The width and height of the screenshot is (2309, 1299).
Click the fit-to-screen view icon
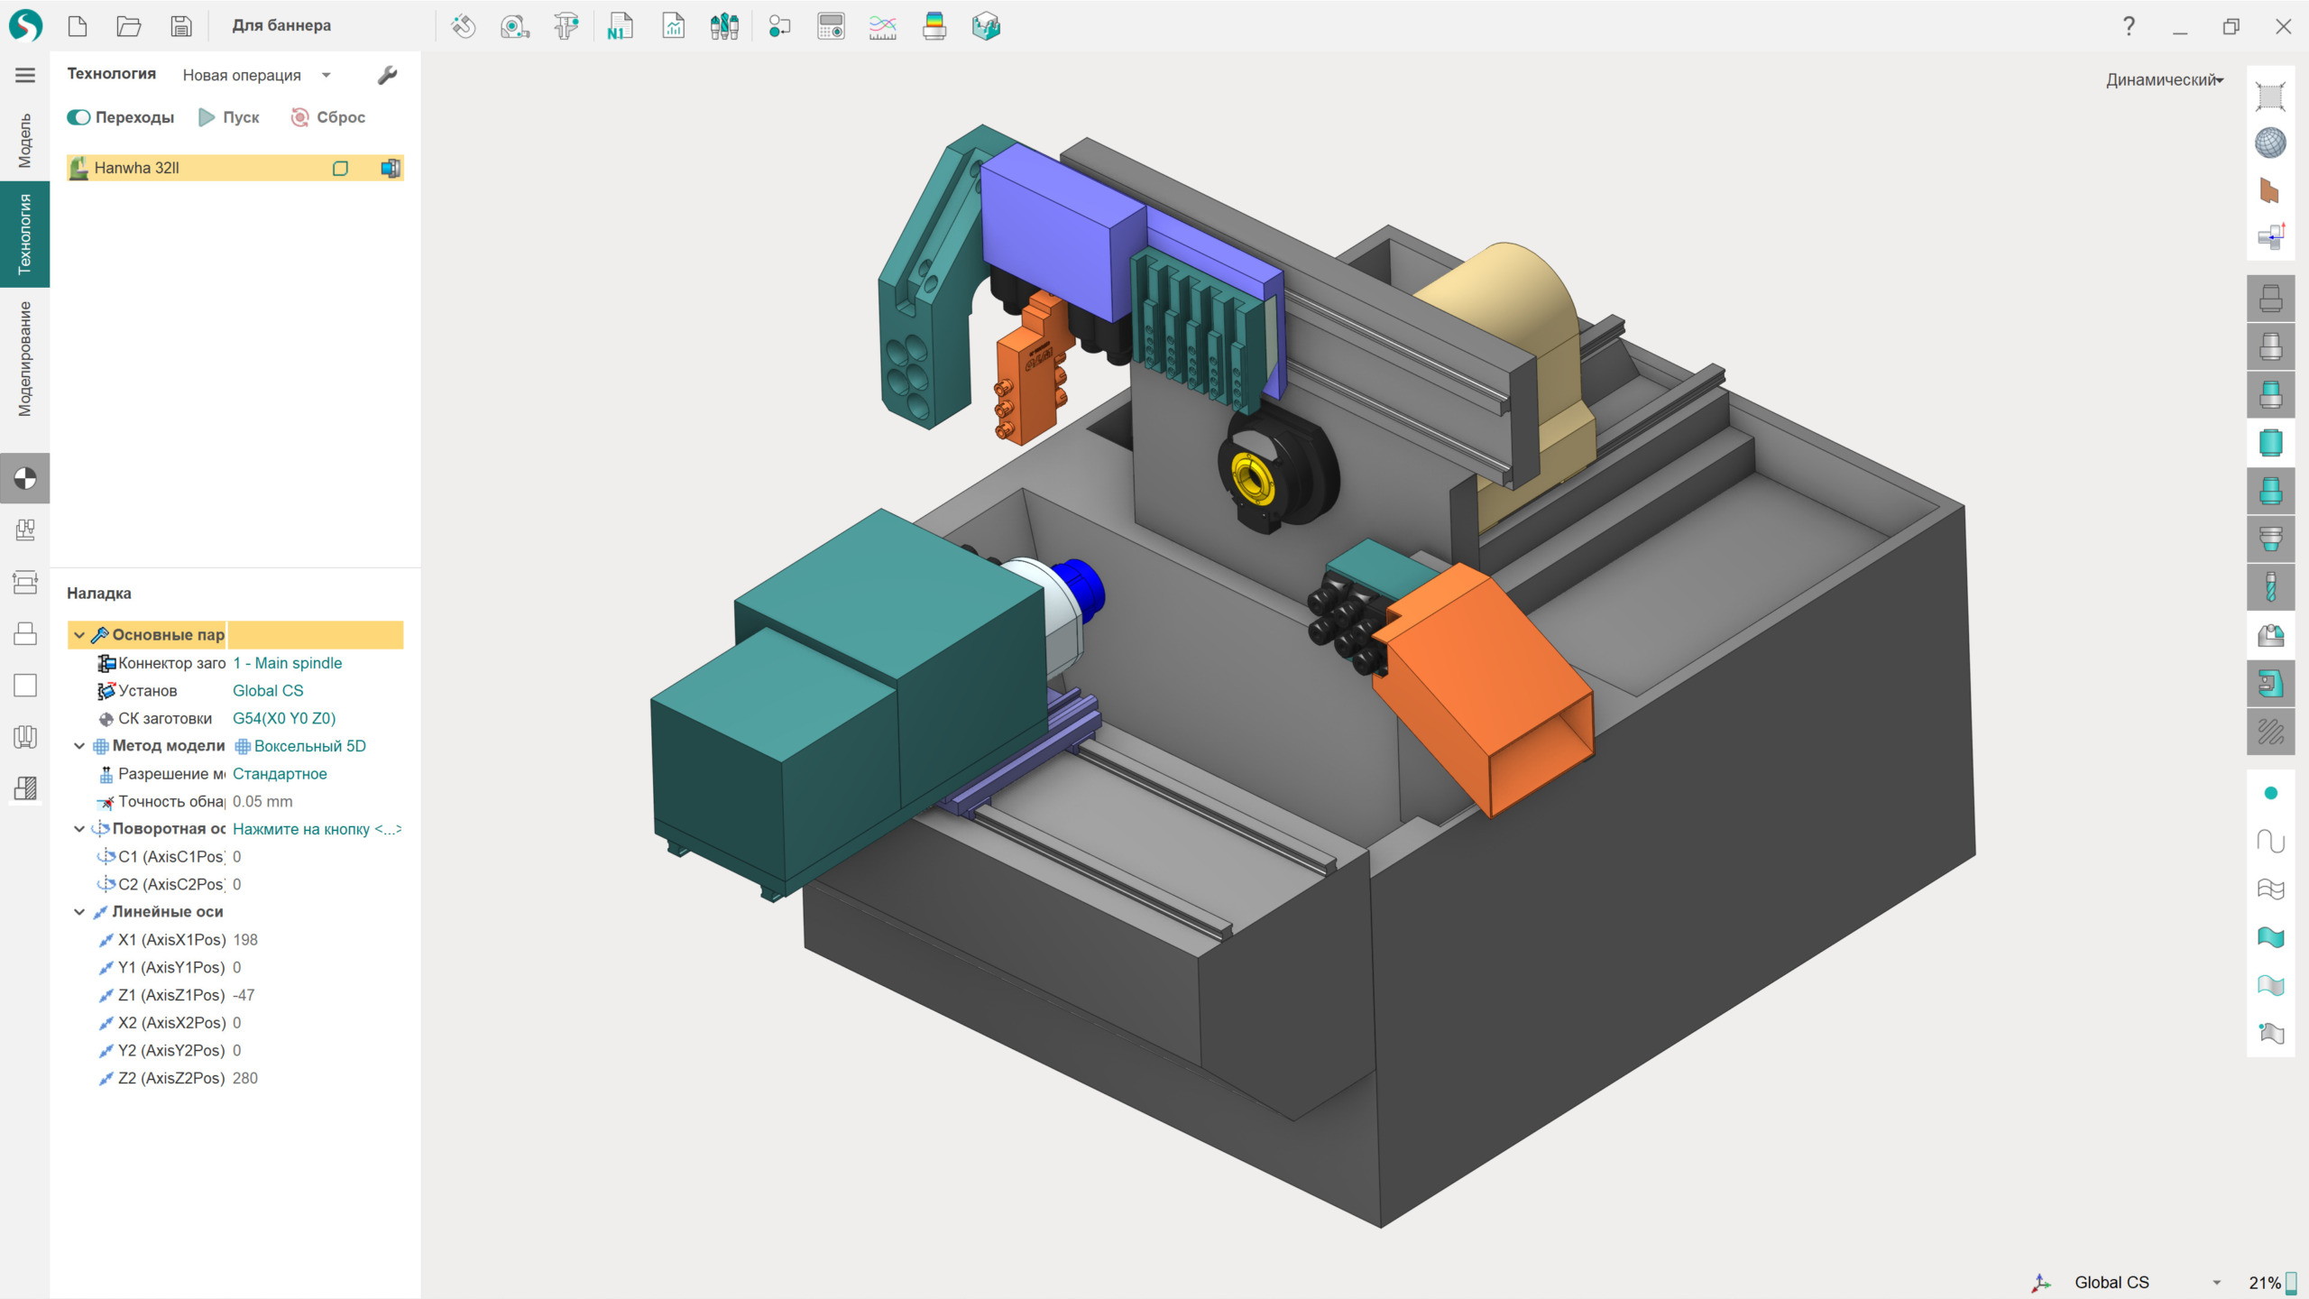tap(2270, 96)
